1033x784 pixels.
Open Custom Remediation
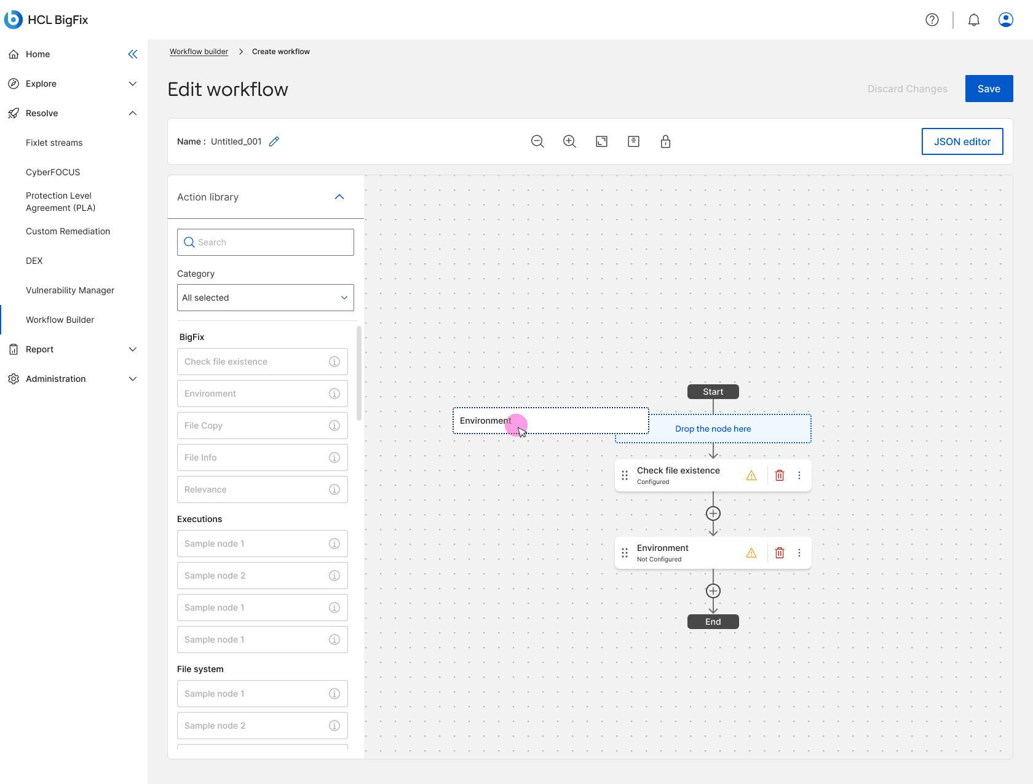pos(68,231)
